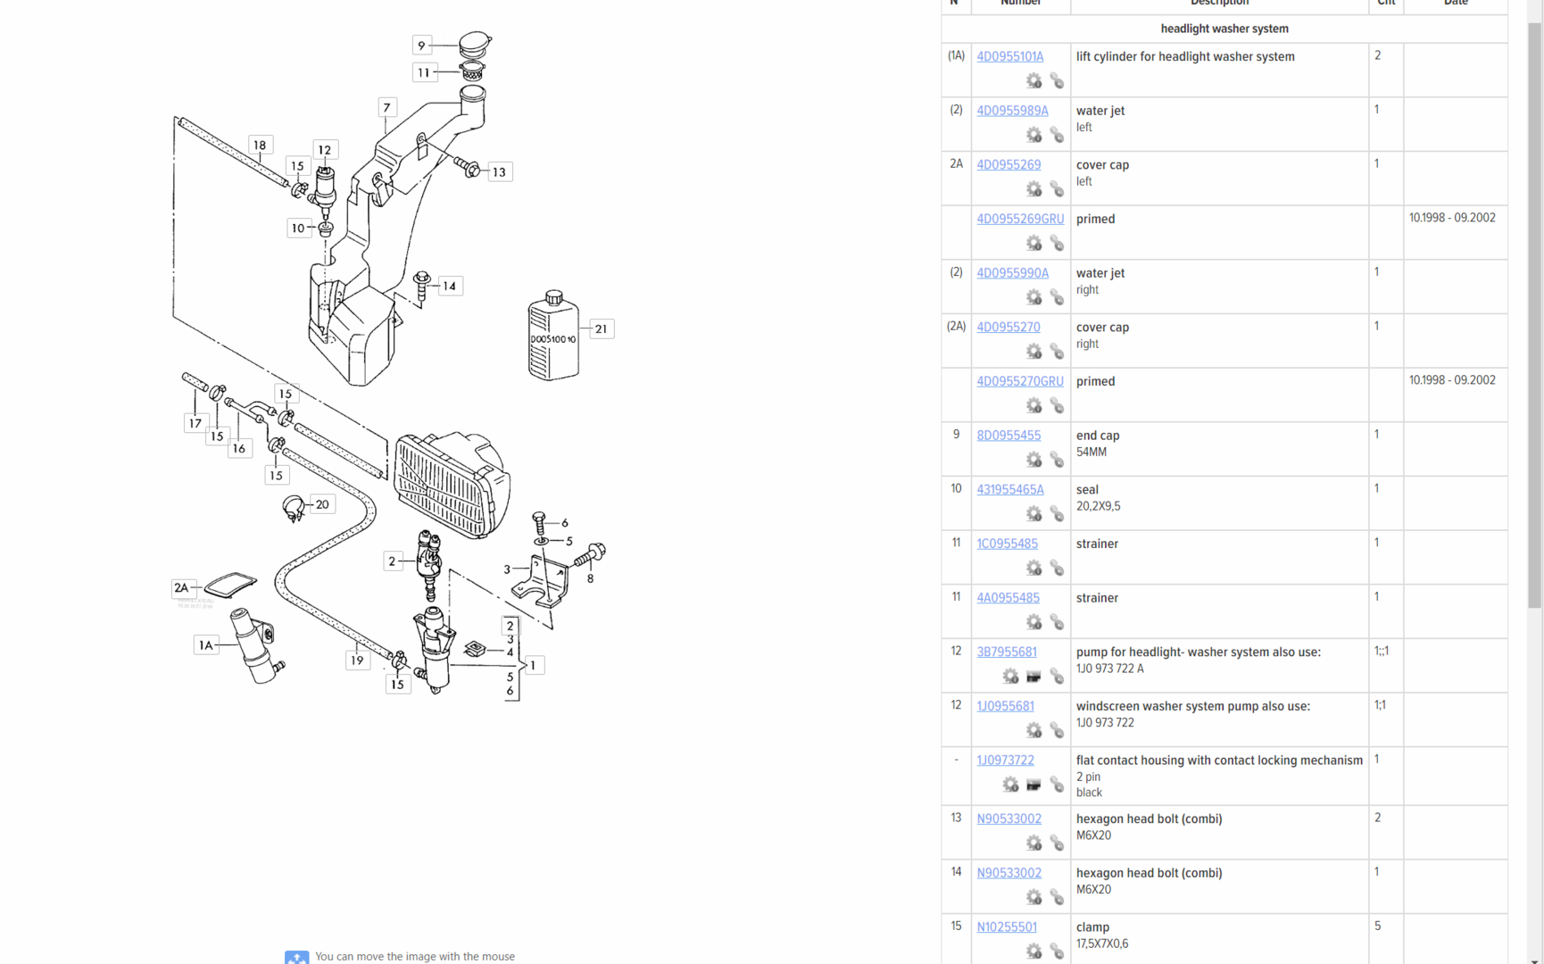The width and height of the screenshot is (1544, 964).
Task: Click chain link icon under 1J0955681
Action: [1057, 731]
